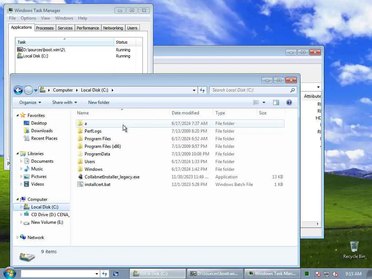
Task: Refresh the Local Disk (C:) view
Action: click(202, 90)
